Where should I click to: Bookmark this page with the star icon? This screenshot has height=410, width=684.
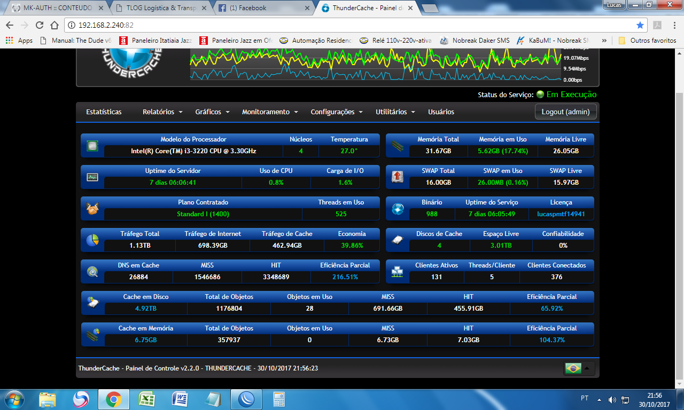(640, 25)
